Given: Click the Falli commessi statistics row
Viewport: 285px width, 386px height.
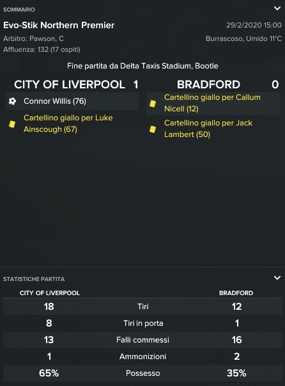Looking at the screenshot, I should click(x=142, y=340).
